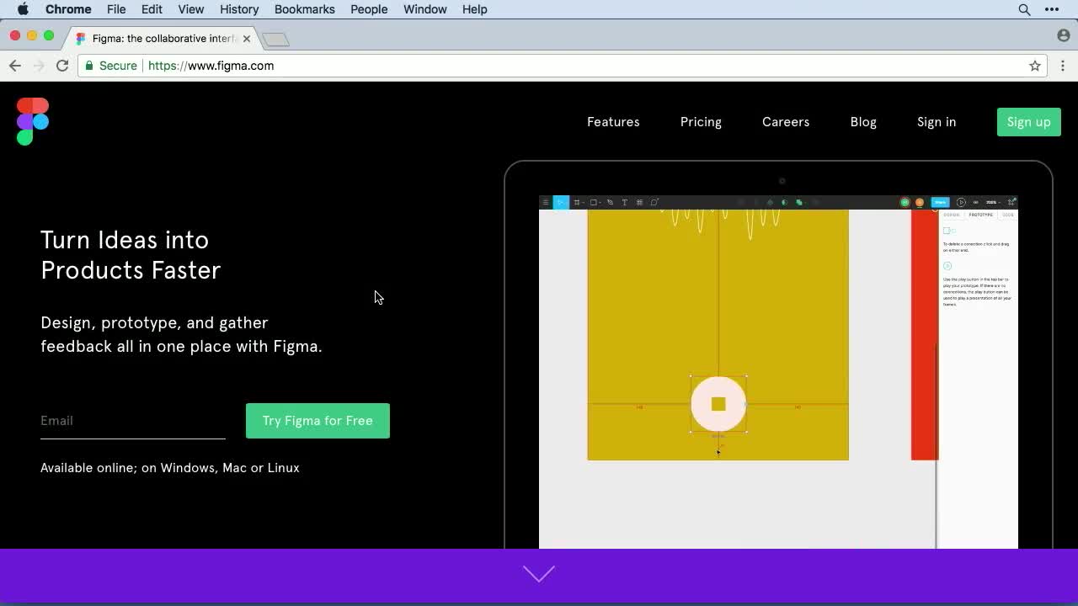Open the zoom percentage dropdown in the demo
The width and height of the screenshot is (1078, 606).
pyautogui.click(x=994, y=202)
